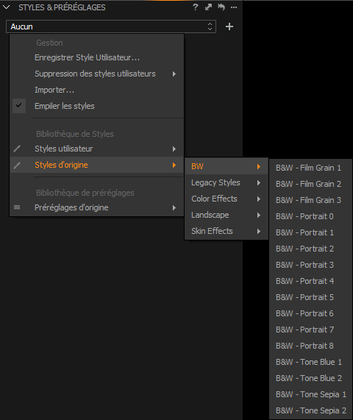Click the pencil icon beside Styles d'origine
Viewport: 353px width, 420px height.
click(x=17, y=165)
